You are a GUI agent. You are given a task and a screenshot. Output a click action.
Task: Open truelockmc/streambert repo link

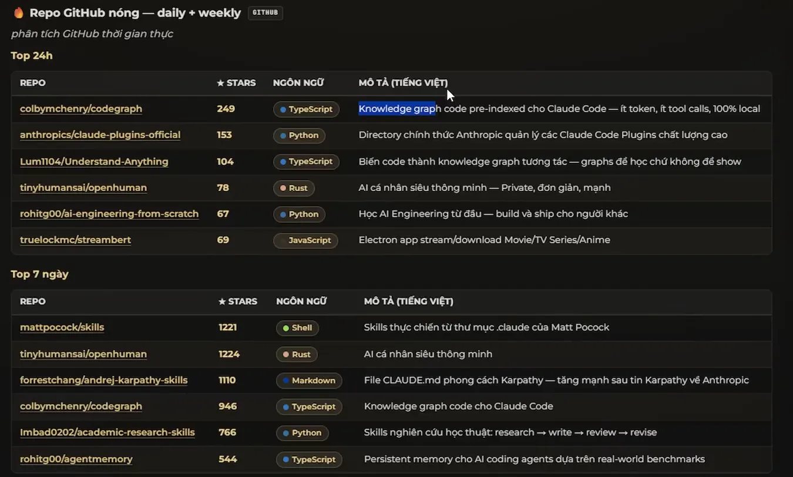point(75,240)
